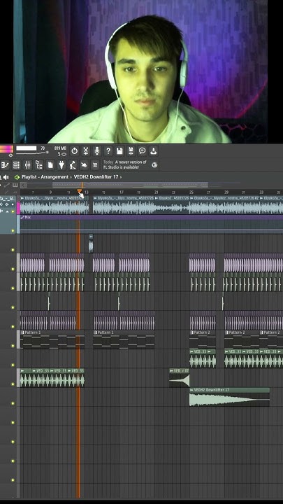Save project with the floppy disk icon
283x504 pixels.
119,150
